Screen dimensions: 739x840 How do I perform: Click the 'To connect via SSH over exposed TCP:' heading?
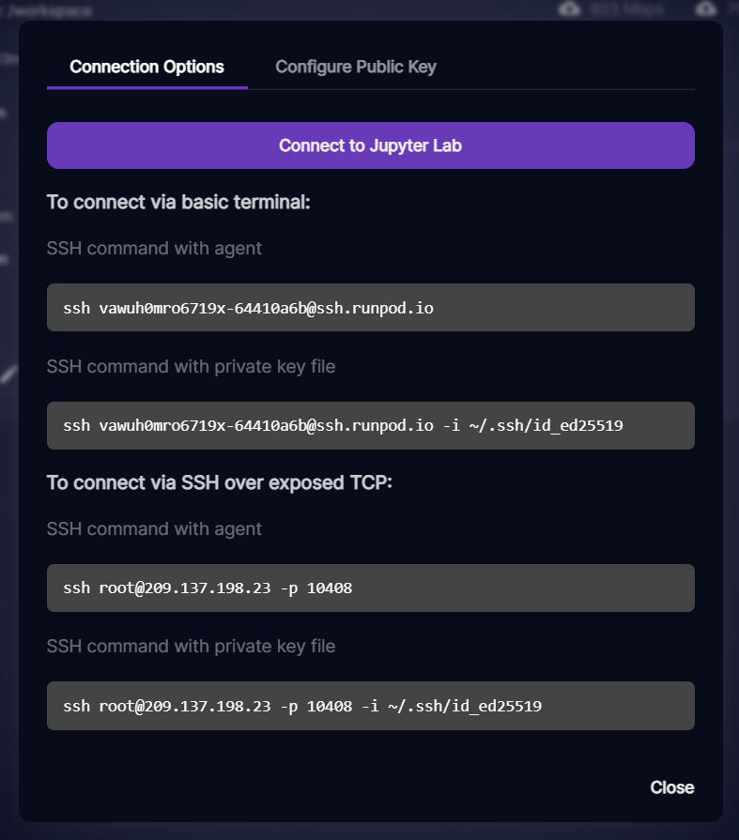[x=219, y=482]
